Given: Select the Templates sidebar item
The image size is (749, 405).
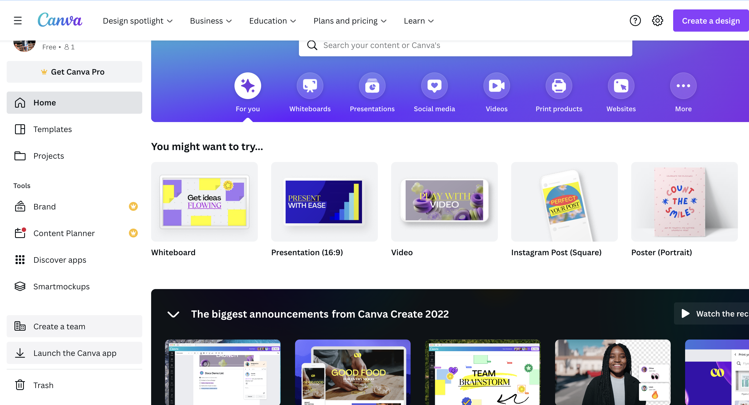Looking at the screenshot, I should tap(53, 129).
